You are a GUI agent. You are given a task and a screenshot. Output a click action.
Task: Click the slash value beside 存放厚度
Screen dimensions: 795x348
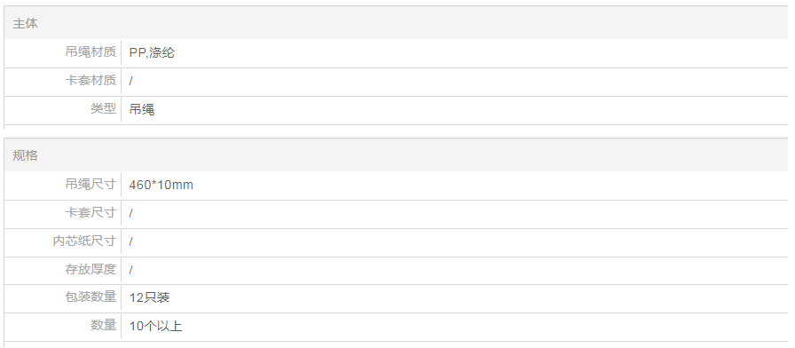pos(130,271)
